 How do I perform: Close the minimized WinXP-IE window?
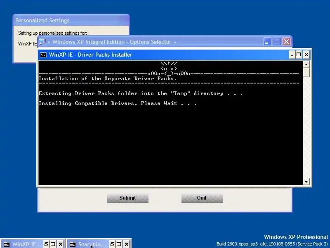61,244
